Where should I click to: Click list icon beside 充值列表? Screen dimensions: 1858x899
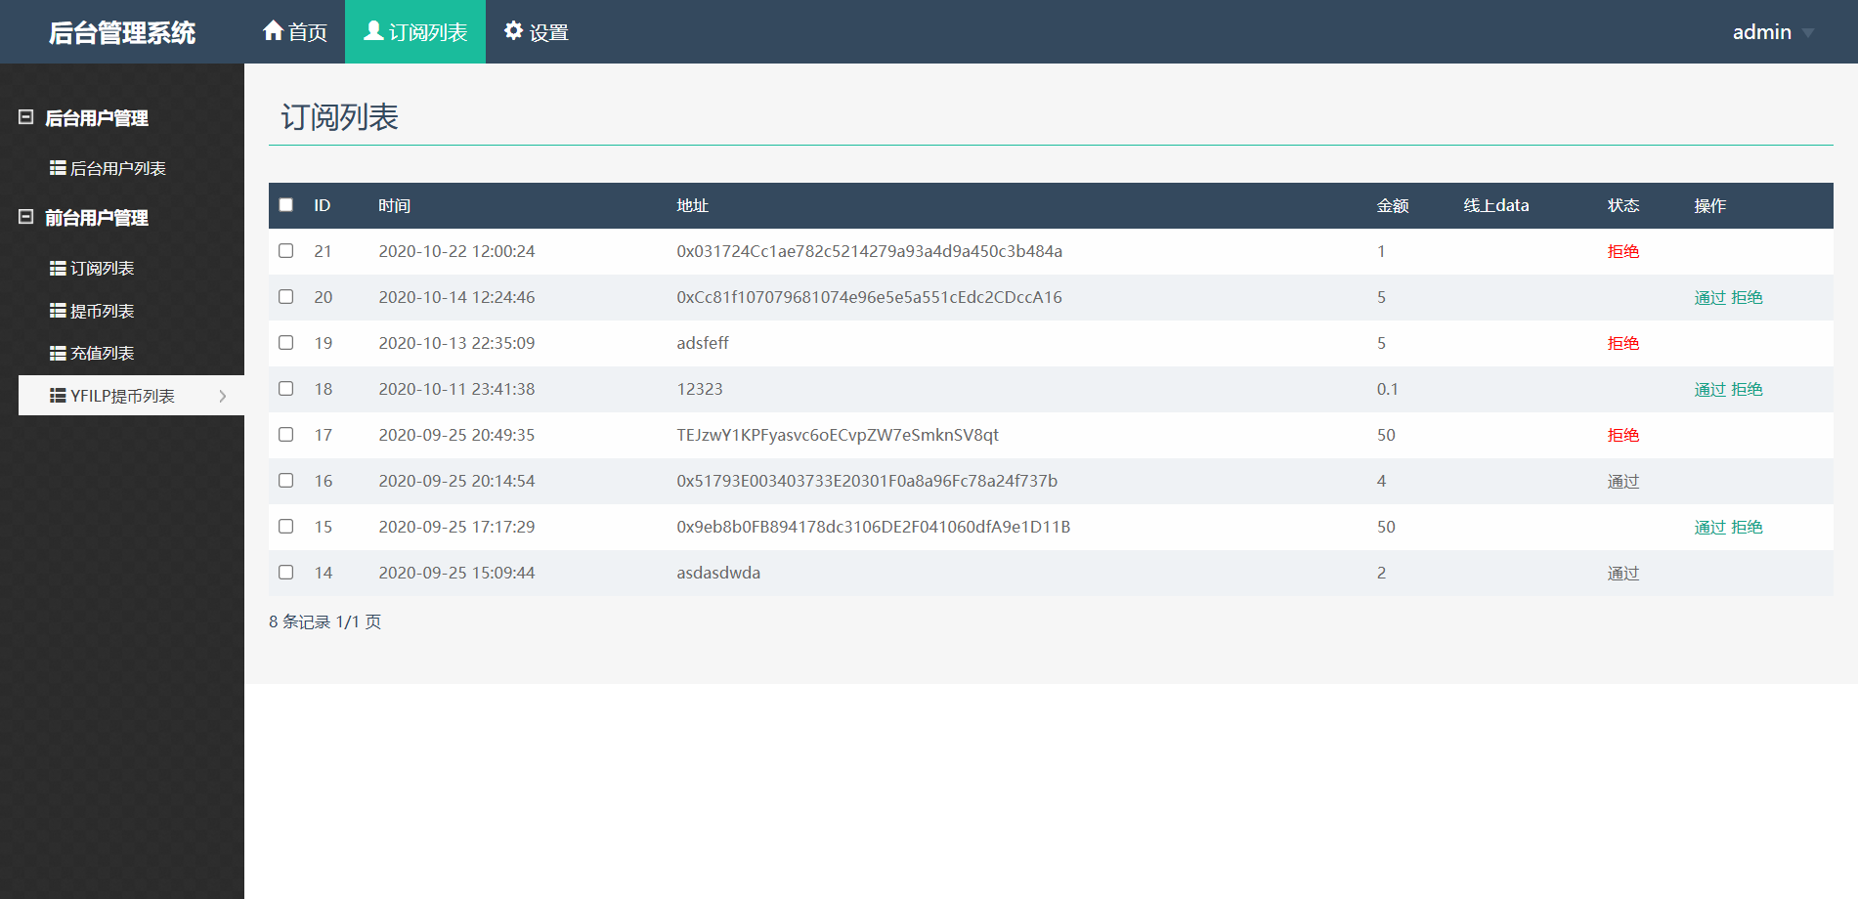click(x=58, y=353)
